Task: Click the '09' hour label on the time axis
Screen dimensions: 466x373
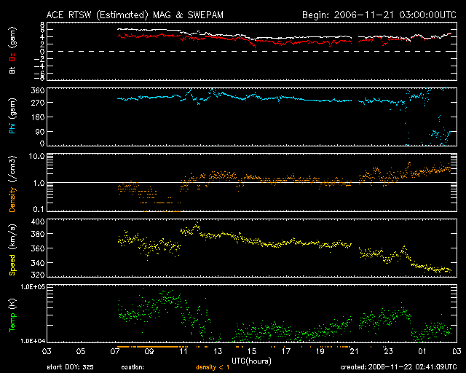Action: coord(149,352)
